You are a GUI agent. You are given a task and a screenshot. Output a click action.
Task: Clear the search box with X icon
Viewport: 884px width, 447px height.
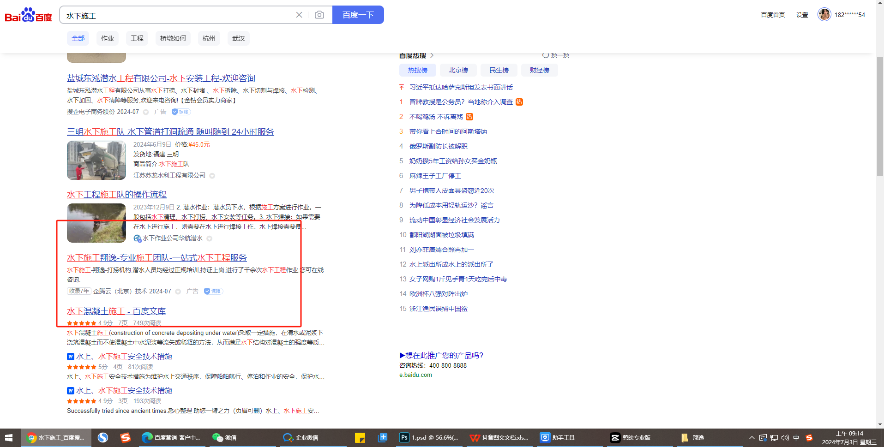[299, 15]
